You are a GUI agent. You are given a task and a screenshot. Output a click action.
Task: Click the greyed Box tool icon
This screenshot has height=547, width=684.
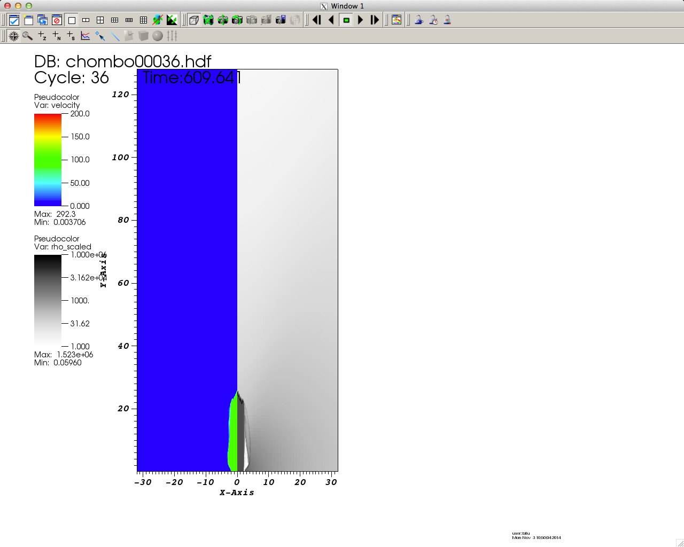pos(143,36)
